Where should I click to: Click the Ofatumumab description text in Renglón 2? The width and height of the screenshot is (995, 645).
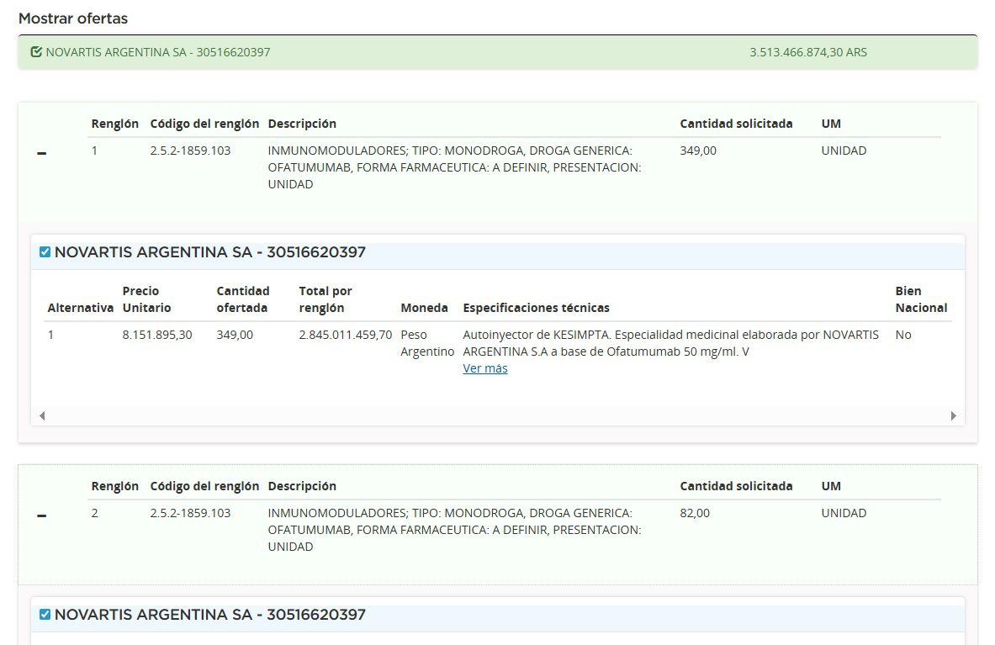(x=454, y=530)
